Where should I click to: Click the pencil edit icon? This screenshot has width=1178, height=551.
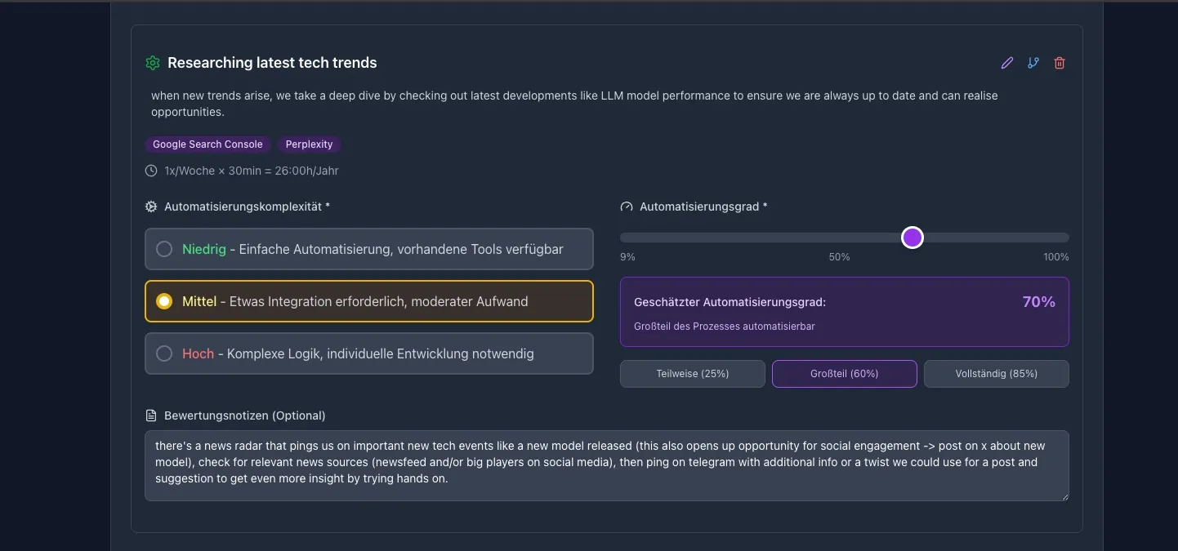[x=1007, y=63]
